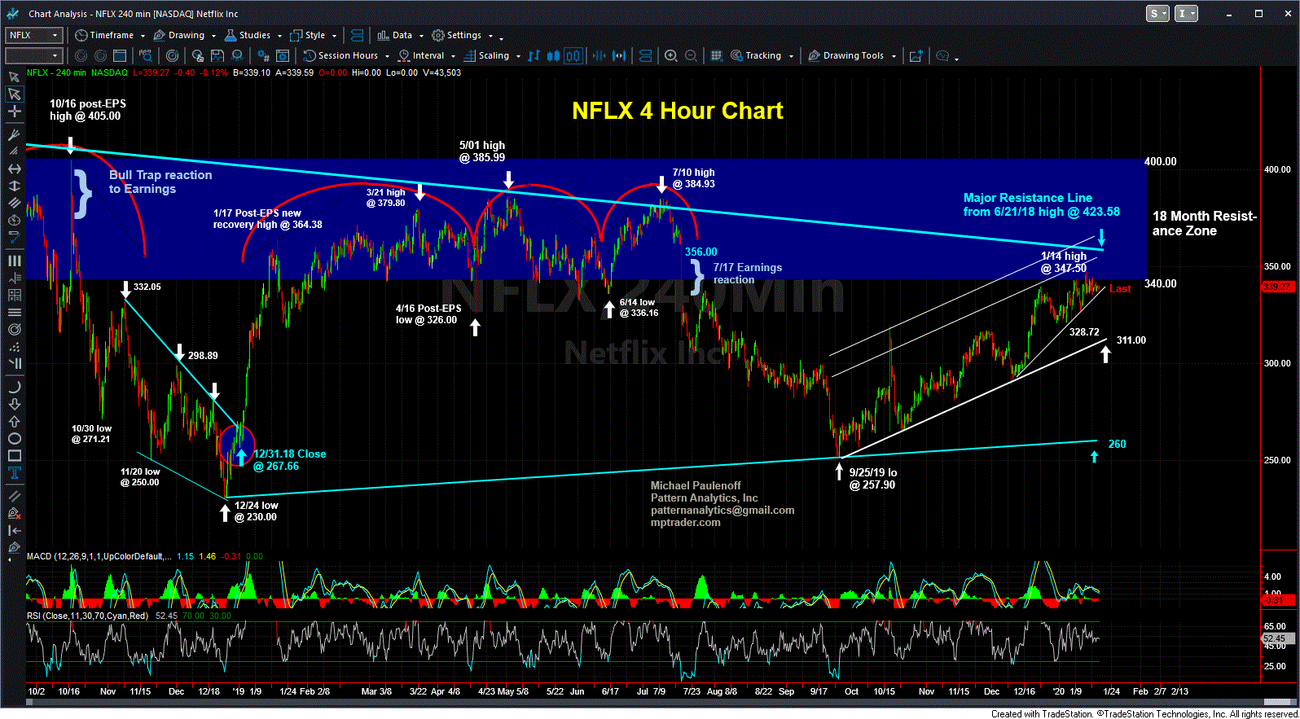Click the mptrader.com text on chart
The width and height of the screenshot is (1300, 719).
(x=685, y=523)
